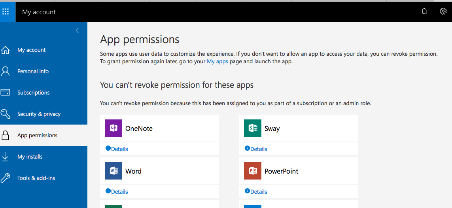Click the OneNote app name
The width and height of the screenshot is (452, 208).
click(139, 129)
